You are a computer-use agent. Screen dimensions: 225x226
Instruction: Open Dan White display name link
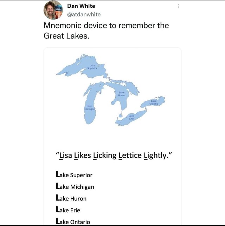coord(81,6)
